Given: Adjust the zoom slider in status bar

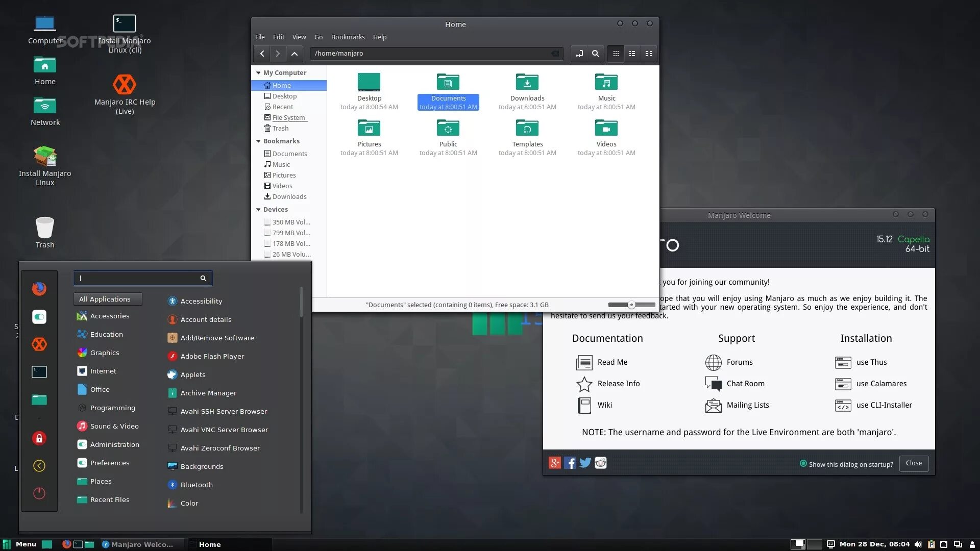Looking at the screenshot, I should pyautogui.click(x=631, y=305).
